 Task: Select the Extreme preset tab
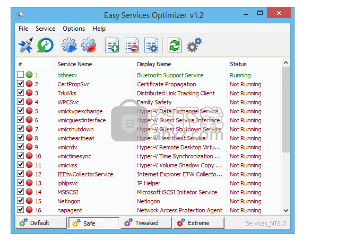198,223
